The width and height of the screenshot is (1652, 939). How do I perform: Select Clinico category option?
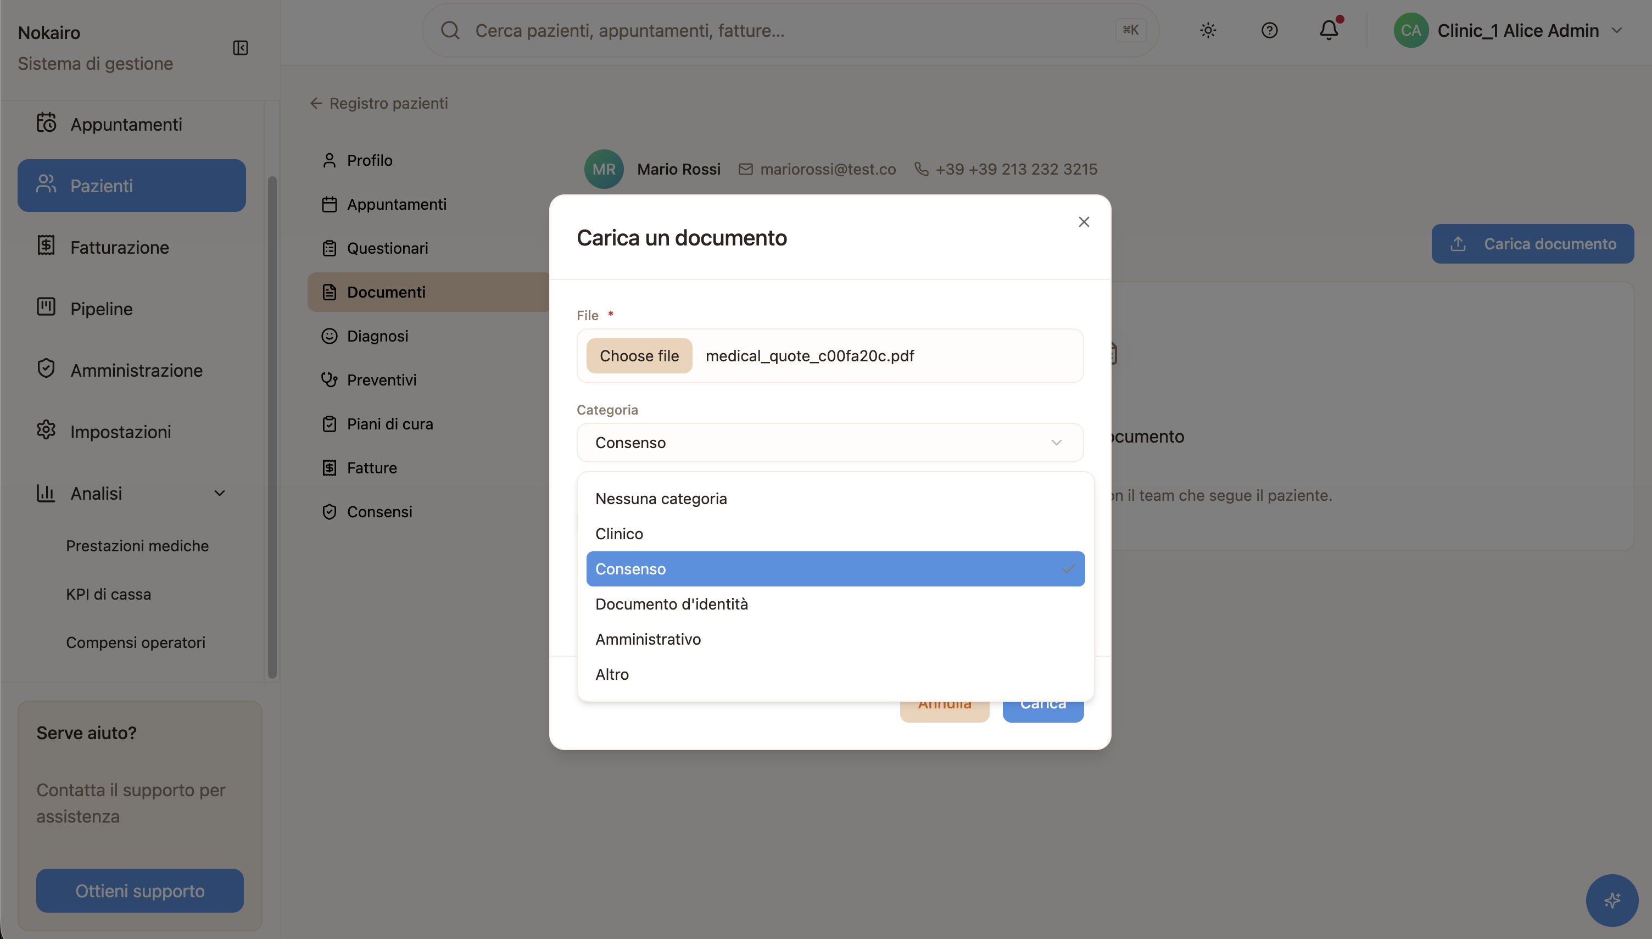835,533
